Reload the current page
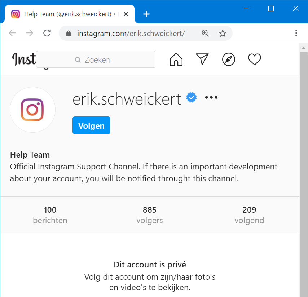Screen dimensions: 308x297 coord(47,33)
